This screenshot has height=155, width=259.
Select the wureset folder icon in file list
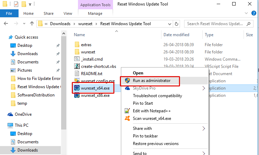pyautogui.click(x=77, y=52)
